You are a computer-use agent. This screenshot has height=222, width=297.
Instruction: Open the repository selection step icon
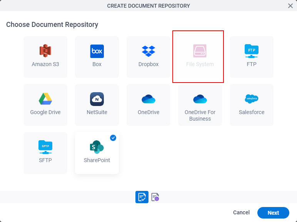click(142, 197)
